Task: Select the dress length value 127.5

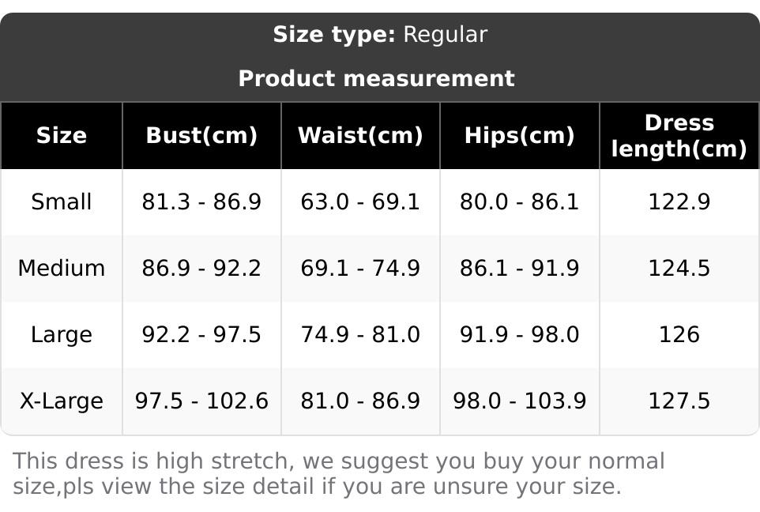Action: tap(679, 401)
